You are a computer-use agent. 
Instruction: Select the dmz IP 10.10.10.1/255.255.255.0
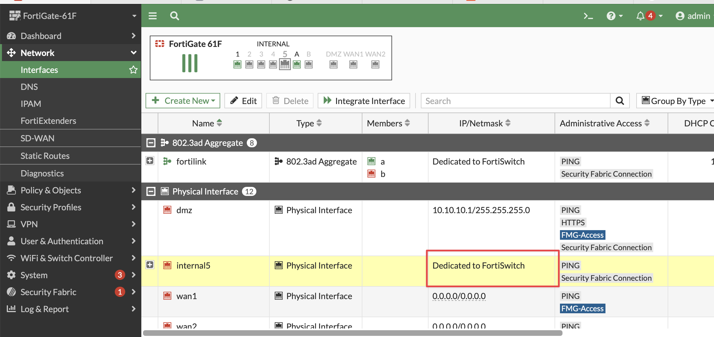(x=481, y=210)
